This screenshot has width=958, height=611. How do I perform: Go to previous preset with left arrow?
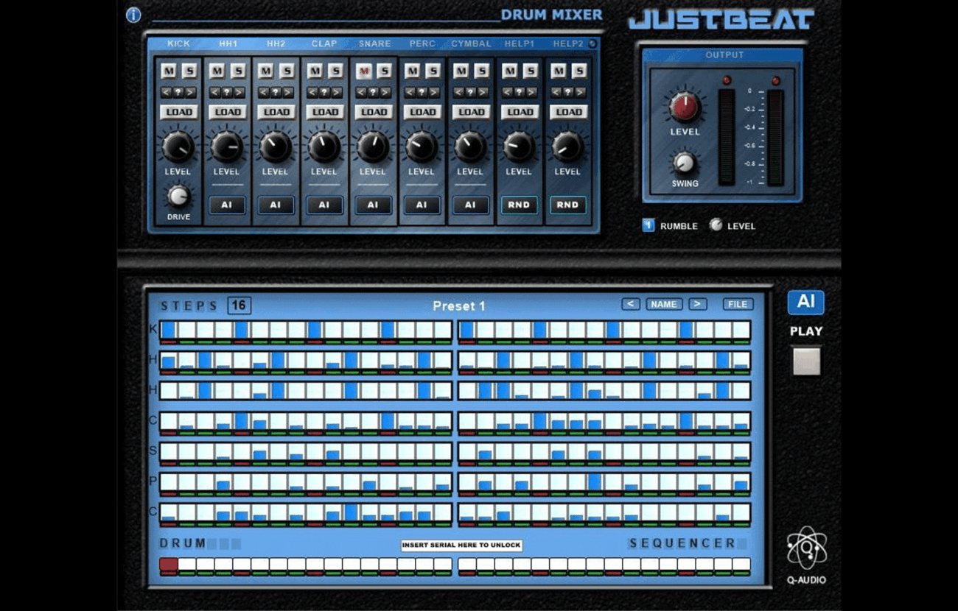(x=630, y=304)
